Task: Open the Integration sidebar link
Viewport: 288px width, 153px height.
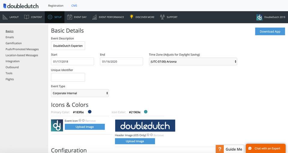Action: 13,61
